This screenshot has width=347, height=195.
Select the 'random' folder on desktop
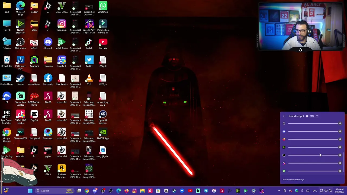(x=34, y=7)
